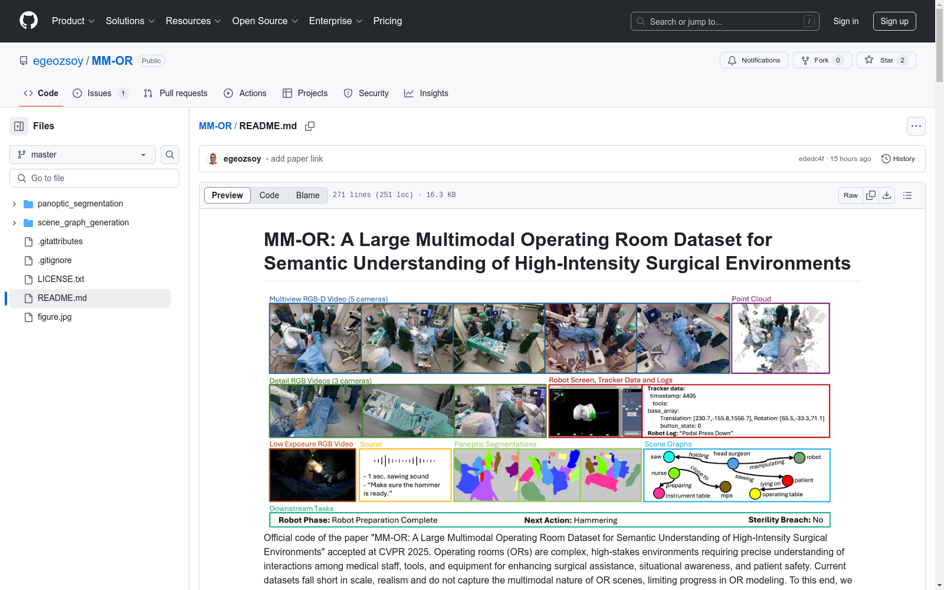944x590 pixels.
Task: Open the master branch dropdown
Action: (x=83, y=155)
